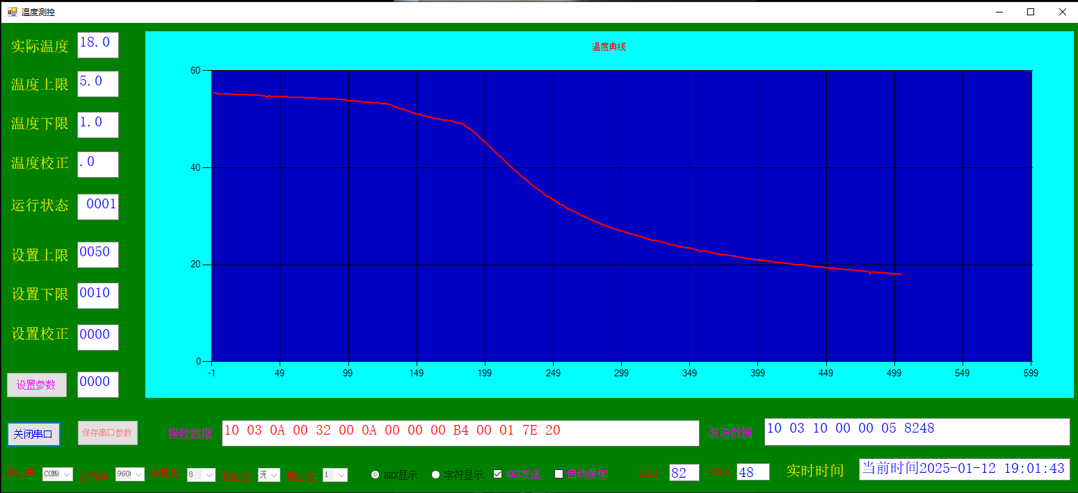Maximize the 温度测控 window
The width and height of the screenshot is (1078, 493).
(x=1031, y=12)
